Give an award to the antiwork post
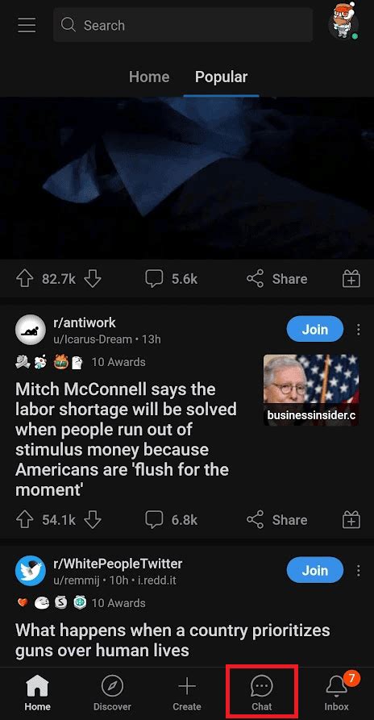 coord(351,520)
